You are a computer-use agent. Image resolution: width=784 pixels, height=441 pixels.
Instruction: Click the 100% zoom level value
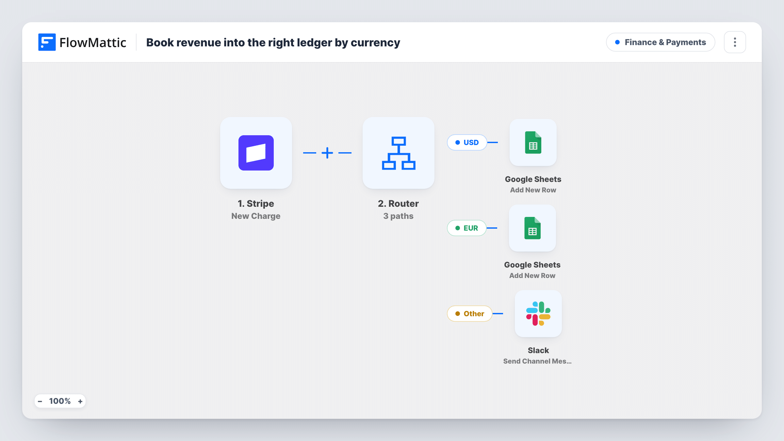click(60, 401)
